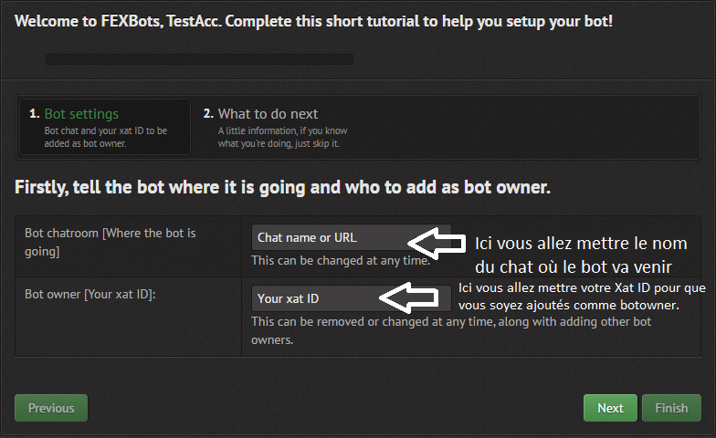Click 'Bot chat and your xat ID' description

click(106, 137)
